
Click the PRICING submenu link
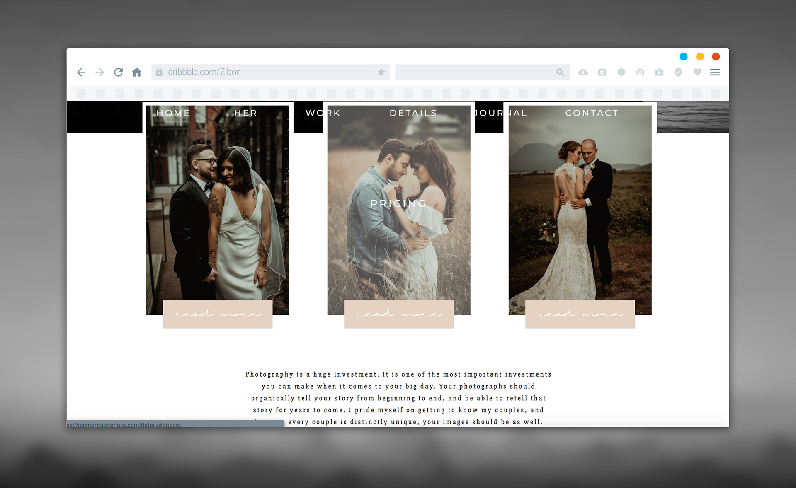coord(398,203)
